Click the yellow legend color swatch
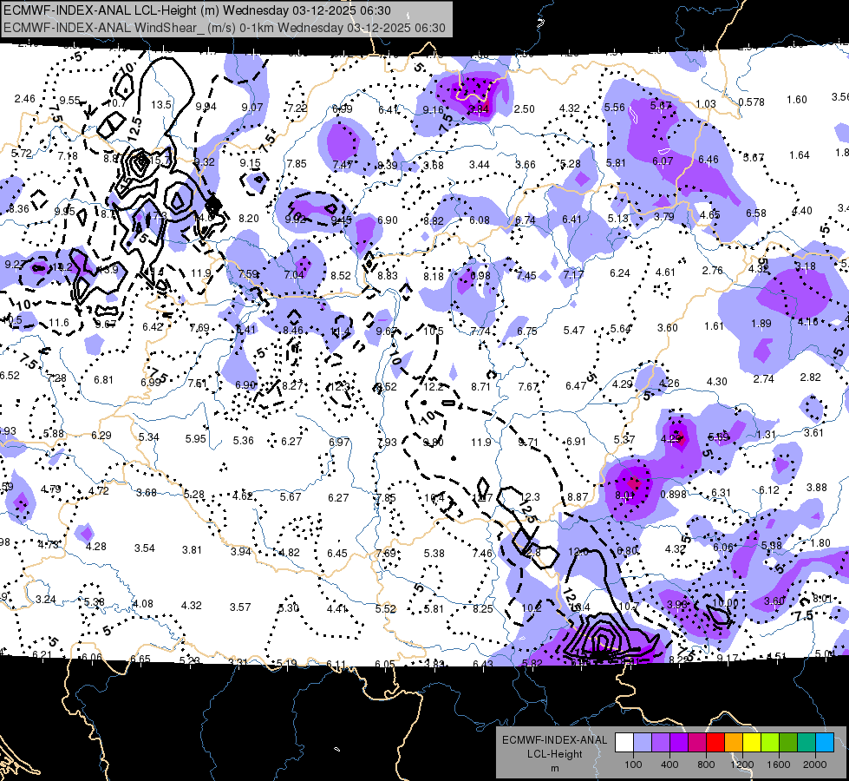This screenshot has width=849, height=781. [x=752, y=742]
